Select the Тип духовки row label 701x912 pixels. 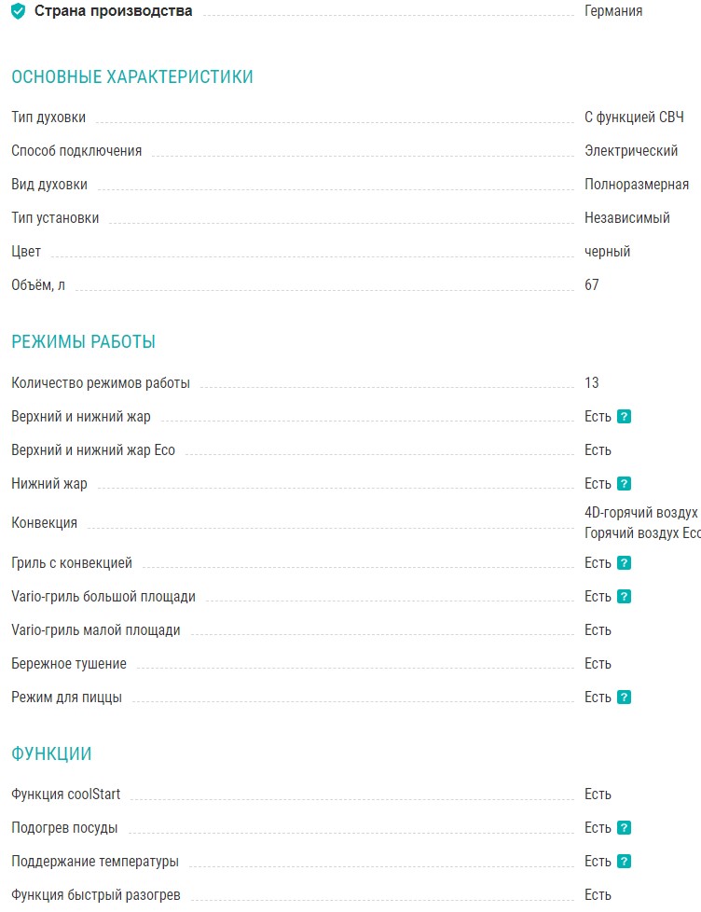pyautogui.click(x=48, y=117)
